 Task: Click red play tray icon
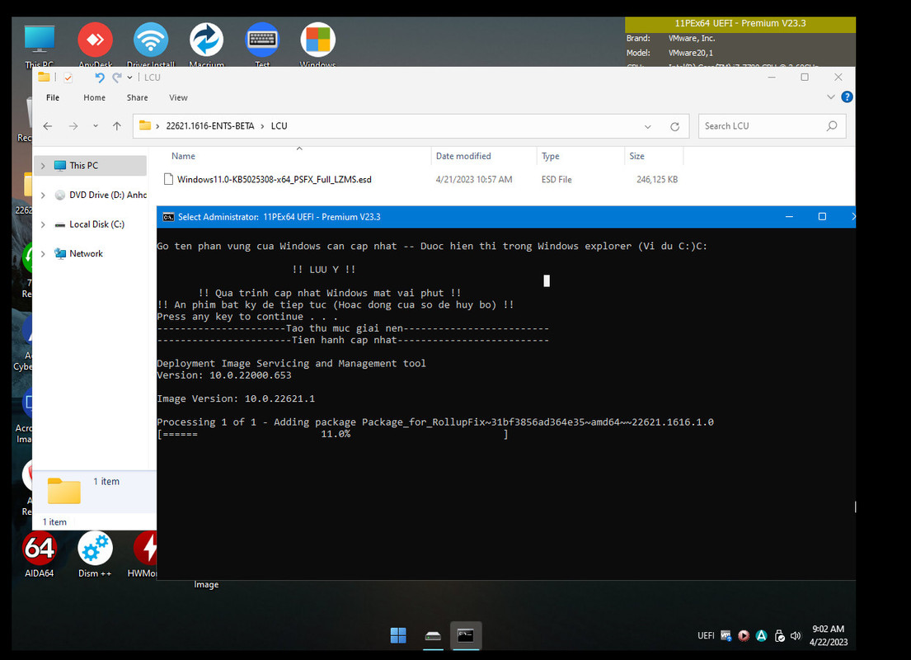[743, 635]
